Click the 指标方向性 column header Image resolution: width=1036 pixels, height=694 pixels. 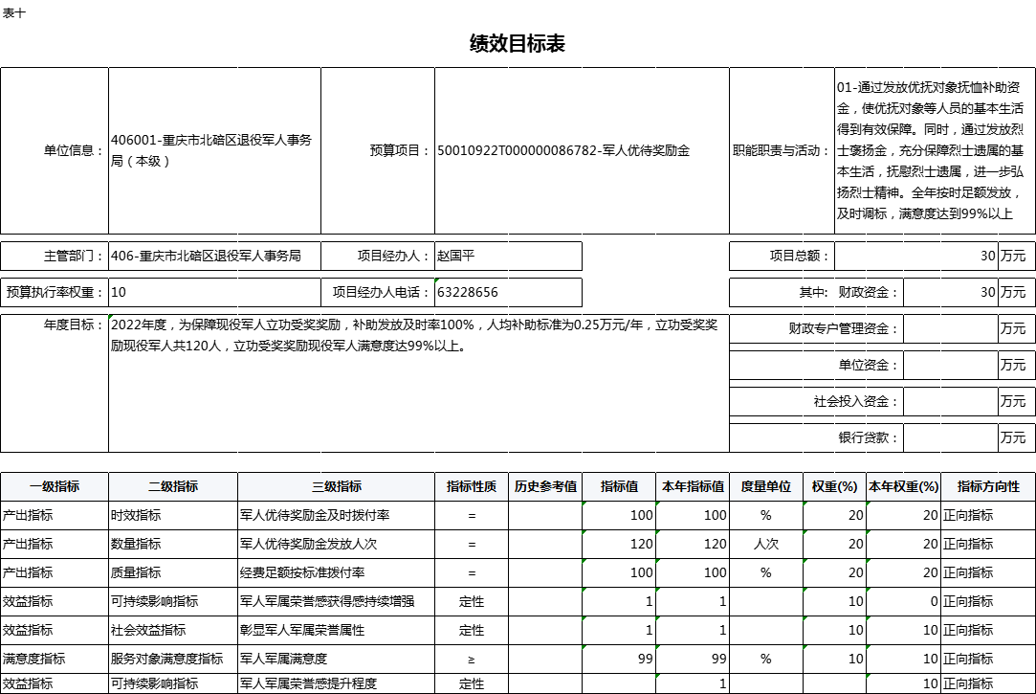point(988,486)
